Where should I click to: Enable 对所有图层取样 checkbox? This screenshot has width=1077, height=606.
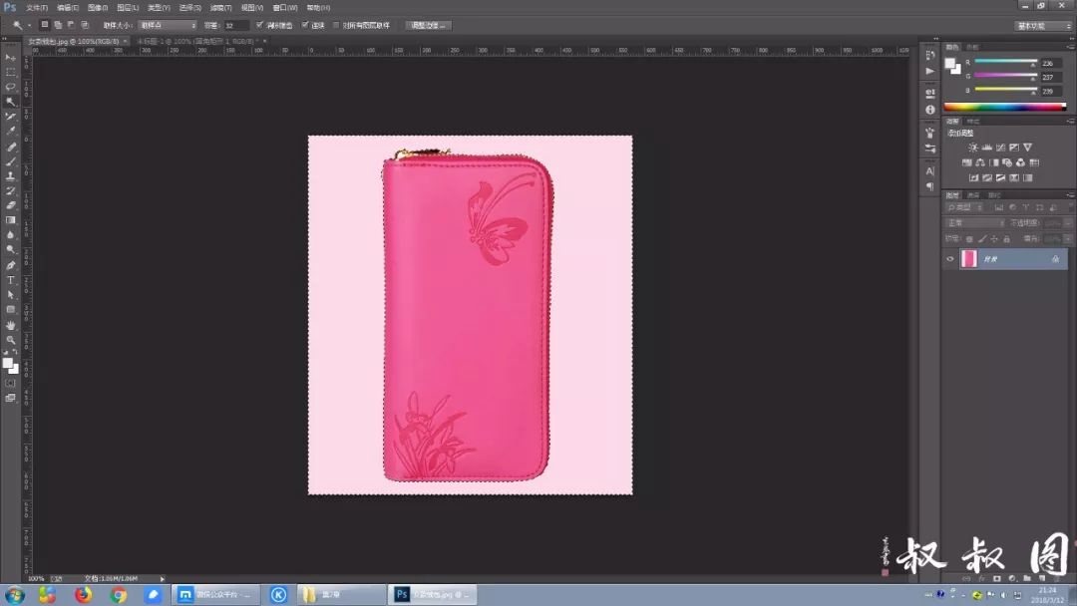click(x=336, y=25)
